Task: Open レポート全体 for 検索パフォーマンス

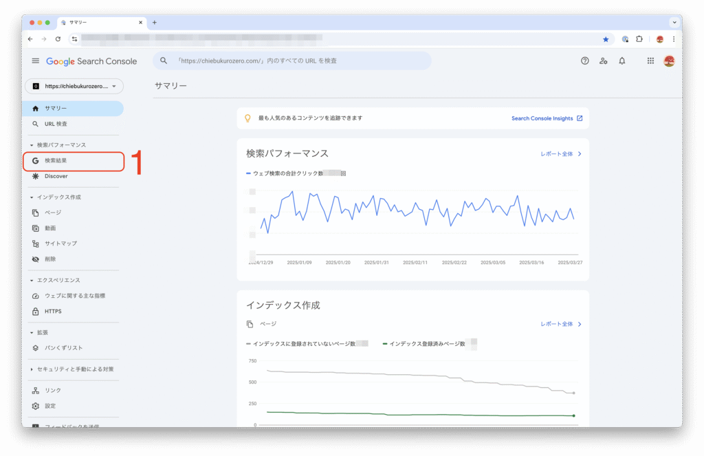Action: [x=561, y=153]
